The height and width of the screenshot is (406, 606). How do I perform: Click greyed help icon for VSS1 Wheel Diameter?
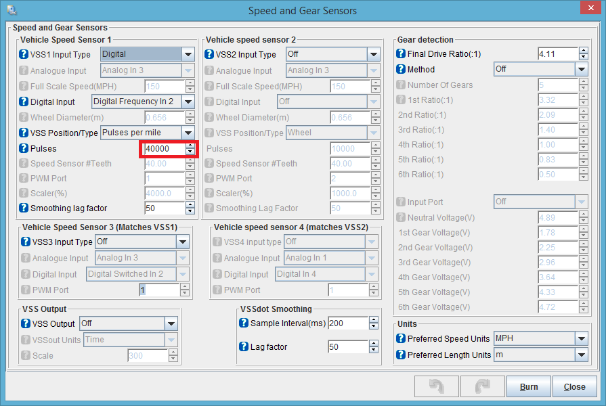pyautogui.click(x=24, y=117)
